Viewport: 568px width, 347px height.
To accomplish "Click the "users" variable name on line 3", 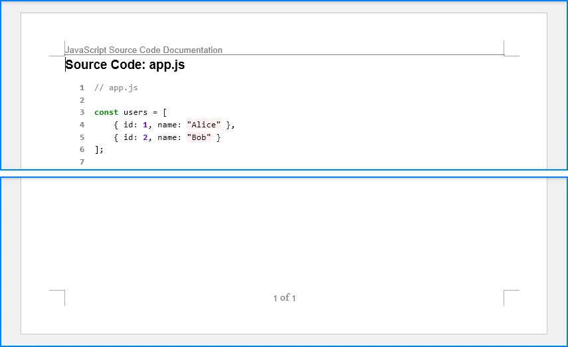I will click(135, 113).
